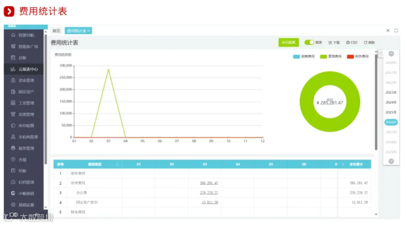Click table header right month arrow
Image resolution: width=407 pixels, height=225 pixels.
(343, 164)
